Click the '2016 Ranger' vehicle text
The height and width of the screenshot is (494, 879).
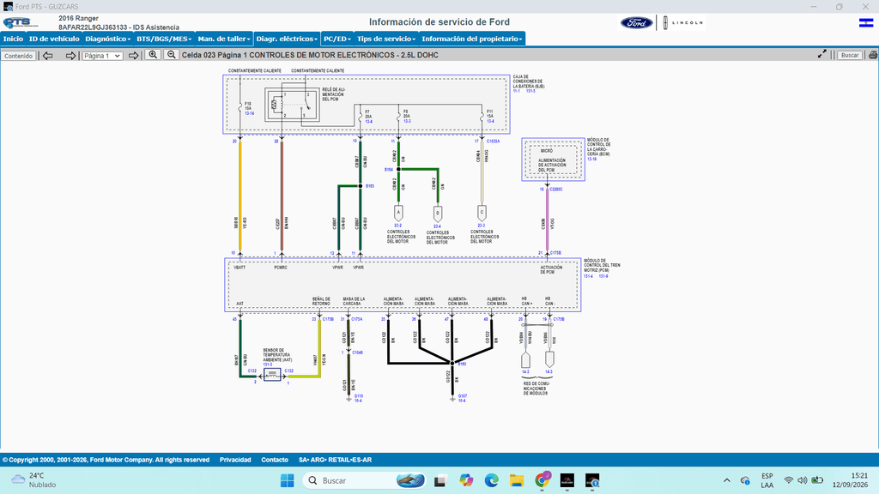point(78,19)
